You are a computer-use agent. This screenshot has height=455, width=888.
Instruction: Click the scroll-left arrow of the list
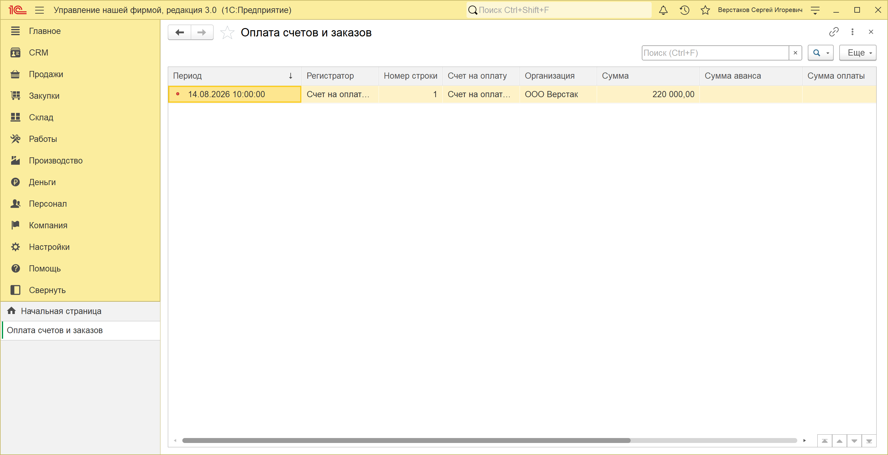tap(175, 441)
